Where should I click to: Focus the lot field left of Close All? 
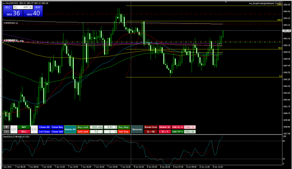pos(34,129)
